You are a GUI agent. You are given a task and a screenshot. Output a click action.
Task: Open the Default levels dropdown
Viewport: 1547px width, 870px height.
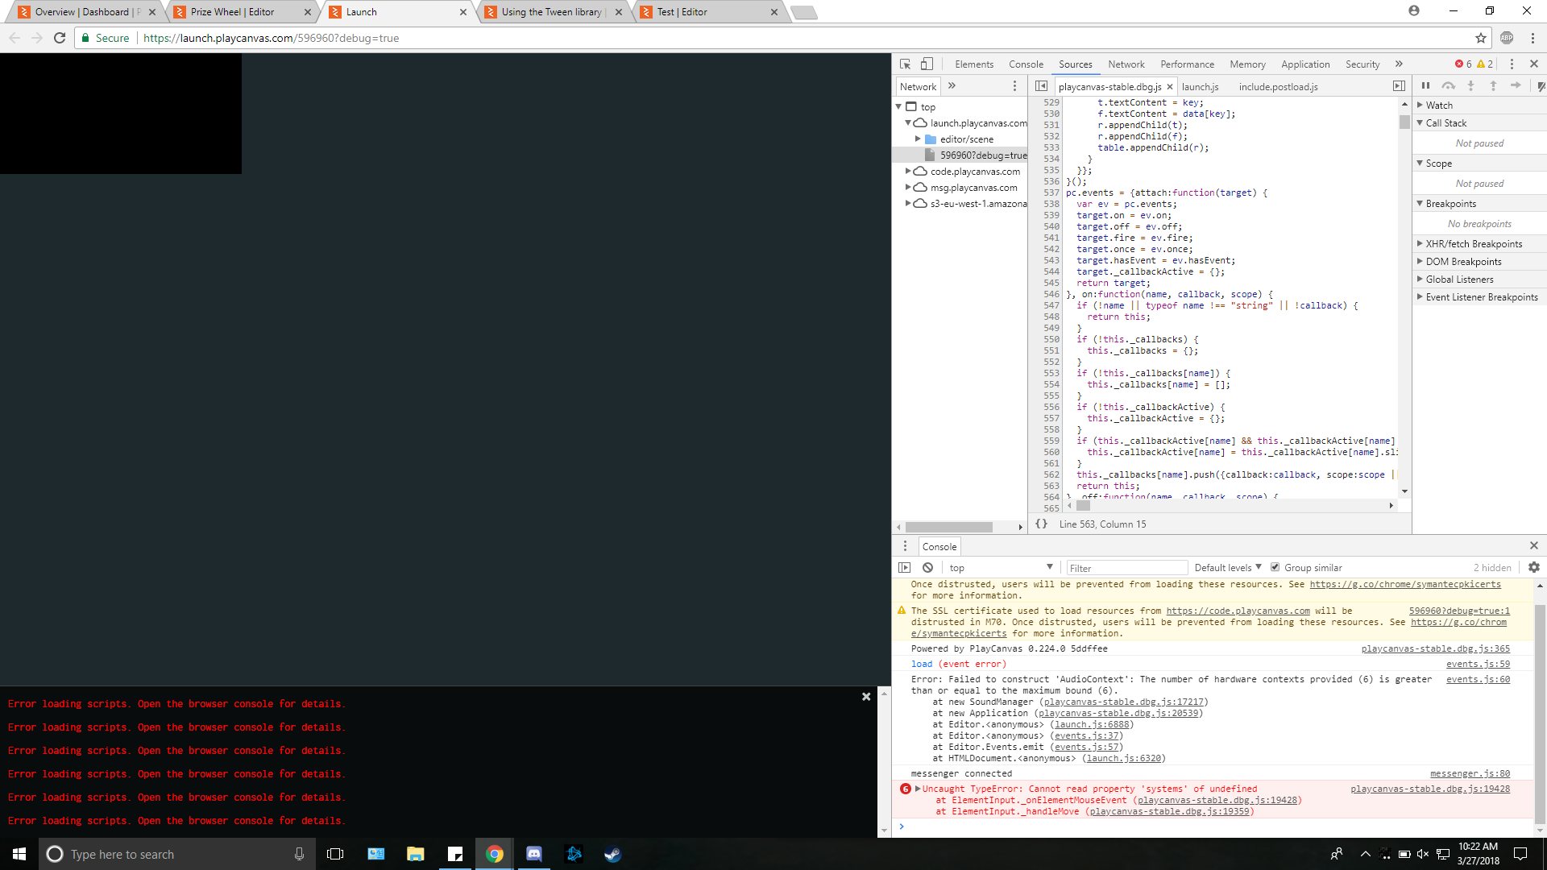point(1227,568)
